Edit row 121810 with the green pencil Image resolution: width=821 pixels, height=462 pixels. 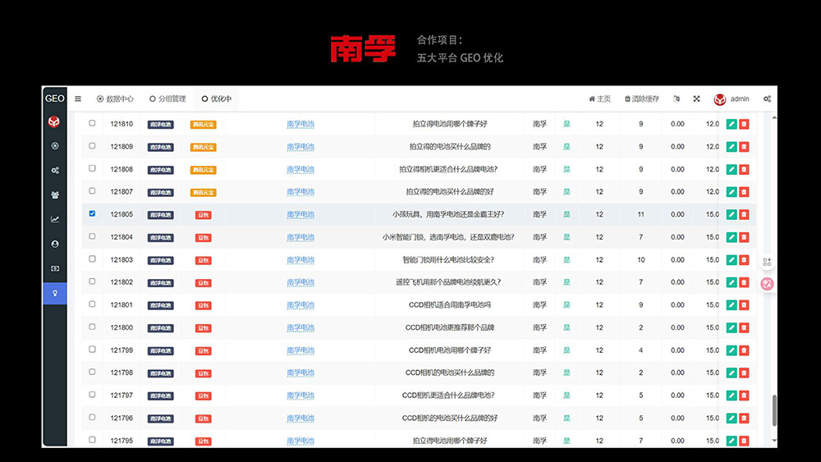(732, 124)
